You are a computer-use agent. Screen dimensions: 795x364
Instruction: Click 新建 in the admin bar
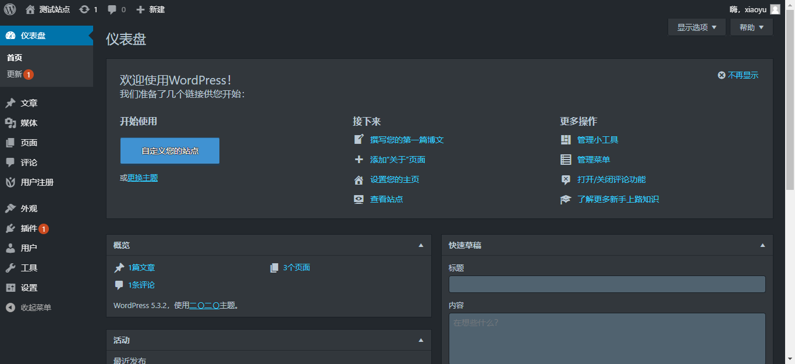pyautogui.click(x=157, y=9)
